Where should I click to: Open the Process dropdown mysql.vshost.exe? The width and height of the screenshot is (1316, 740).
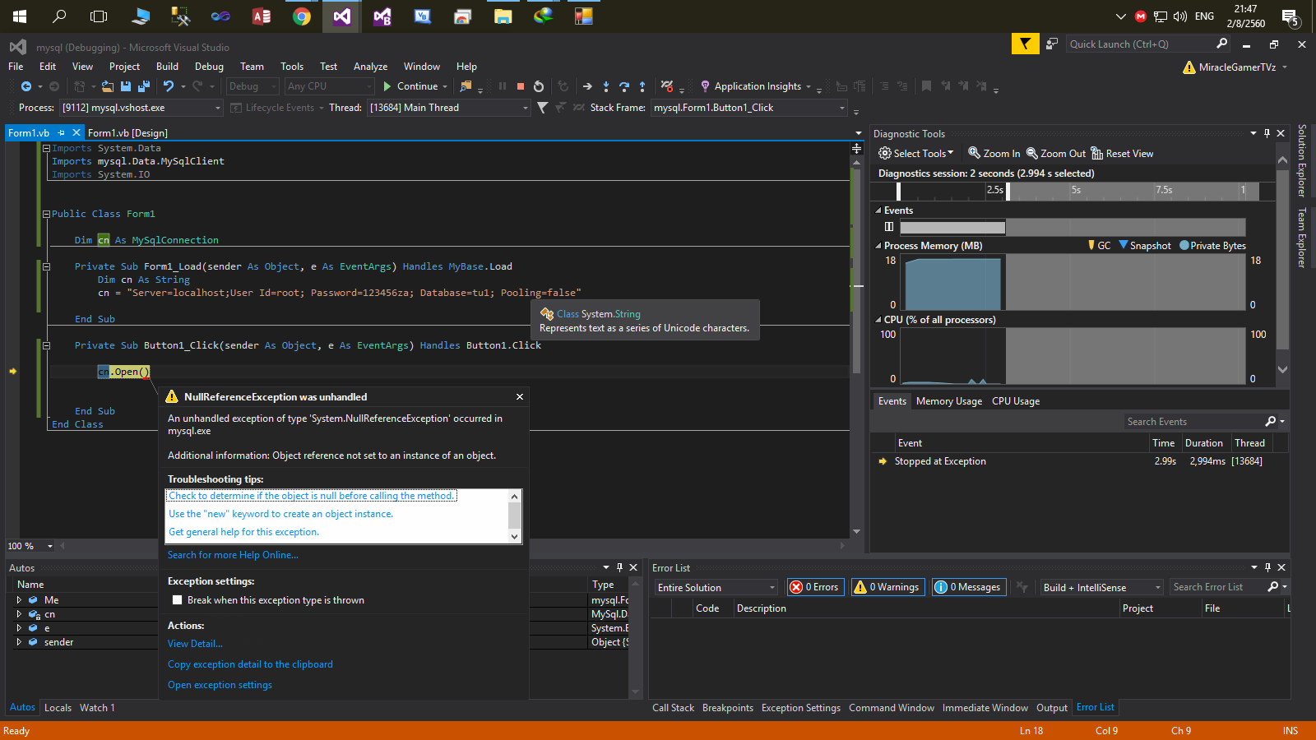pyautogui.click(x=141, y=108)
